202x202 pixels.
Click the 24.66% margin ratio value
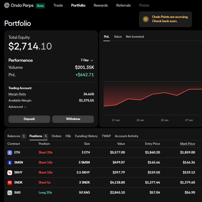[x=89, y=94]
